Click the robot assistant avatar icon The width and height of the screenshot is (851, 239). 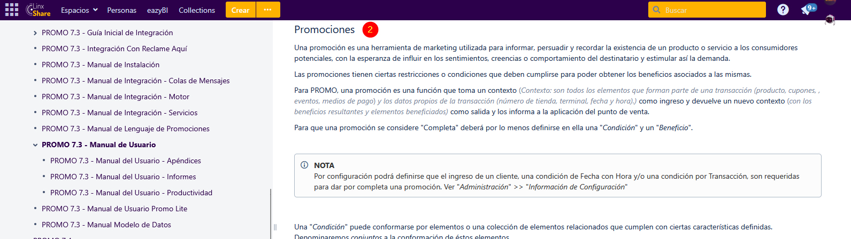click(830, 20)
